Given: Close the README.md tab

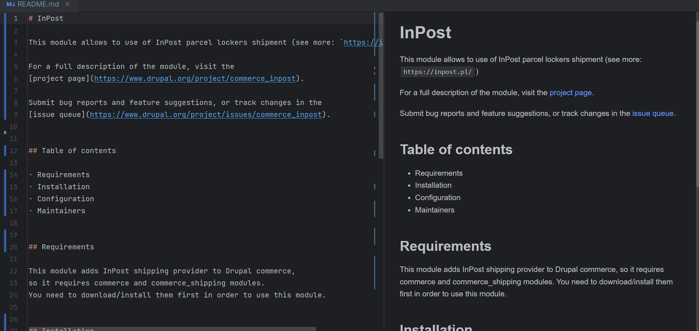Looking at the screenshot, I should pyautogui.click(x=68, y=4).
